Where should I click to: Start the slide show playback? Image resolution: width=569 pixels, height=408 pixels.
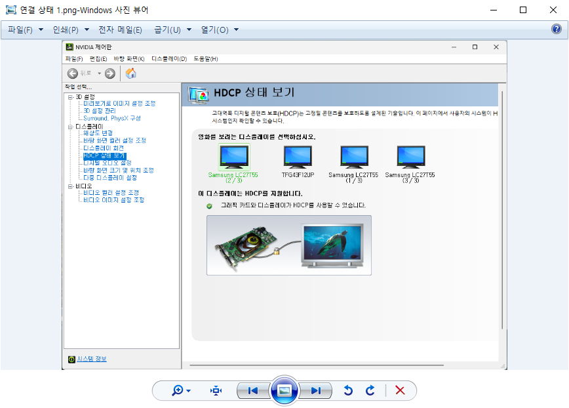click(284, 390)
